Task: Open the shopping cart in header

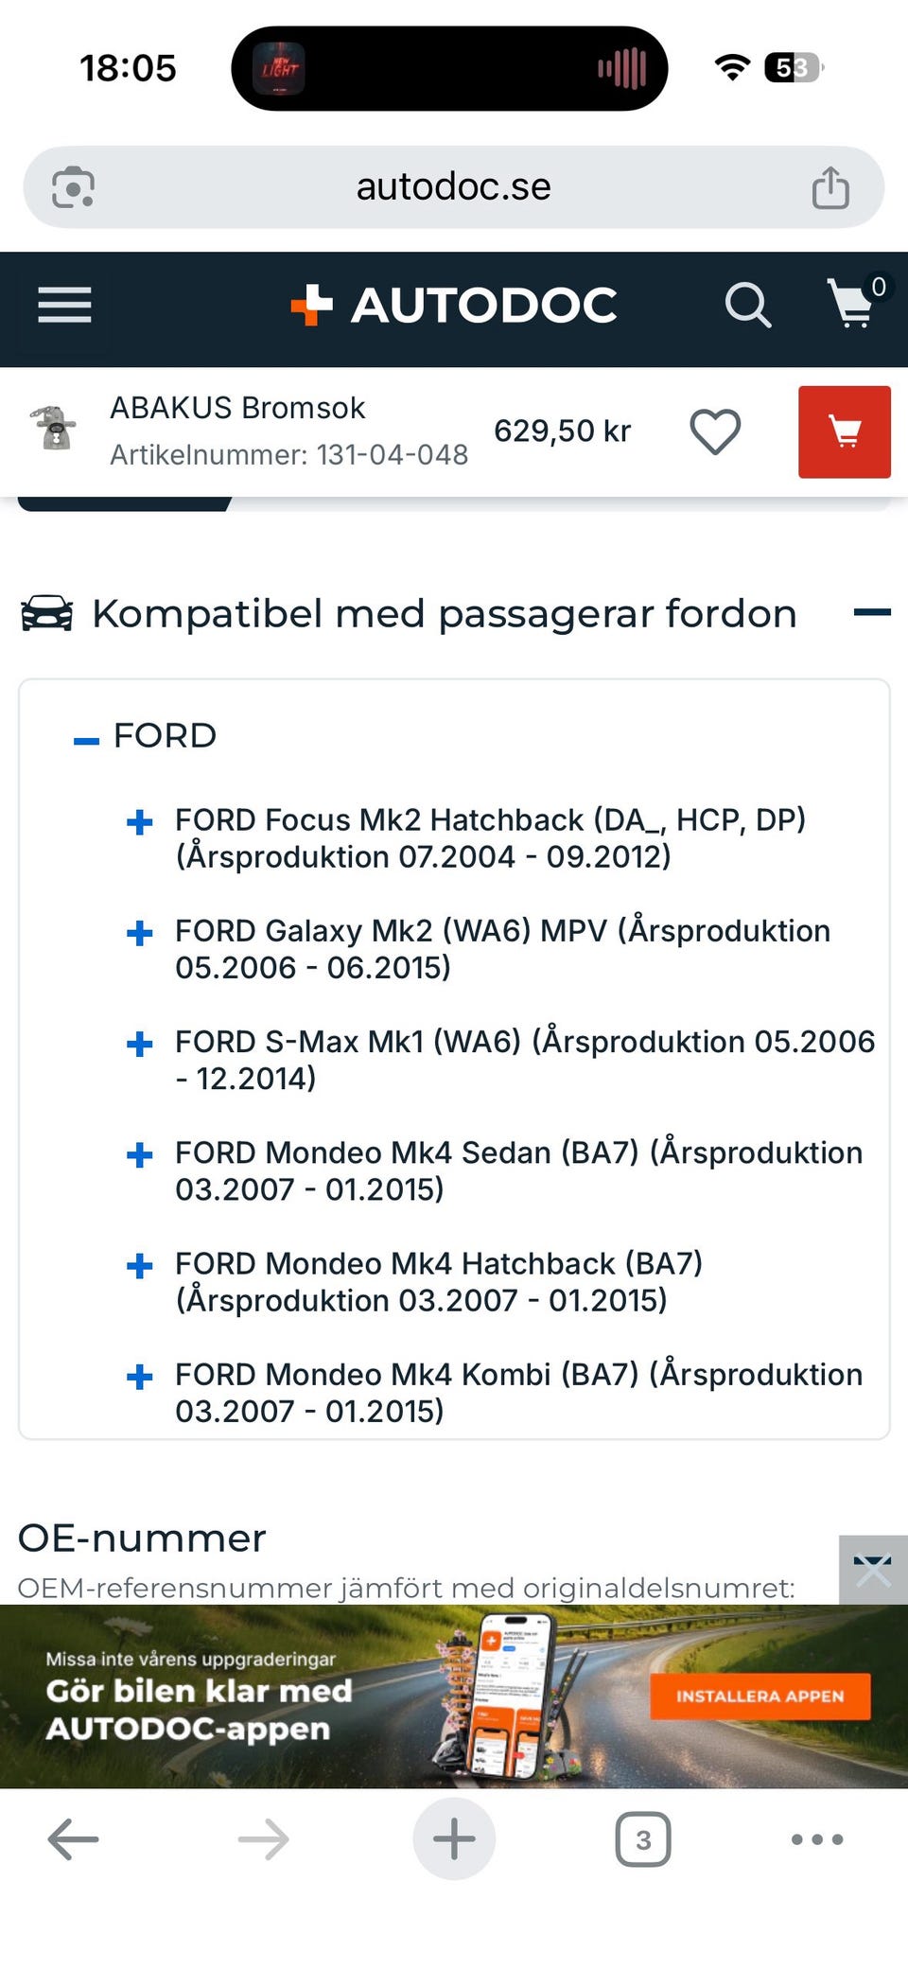Action: (853, 304)
